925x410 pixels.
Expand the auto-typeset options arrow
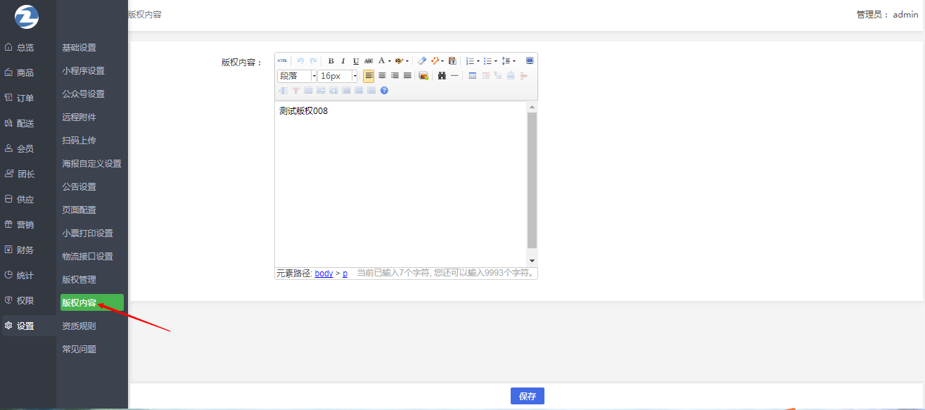[442, 61]
